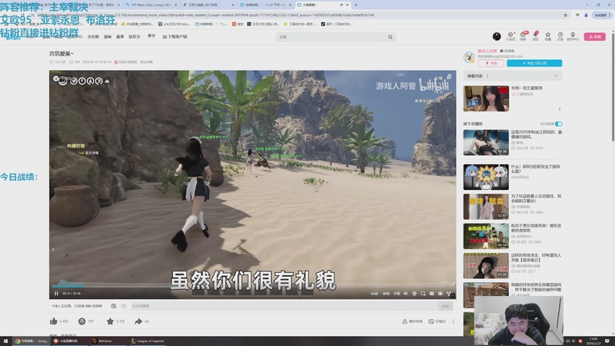The height and width of the screenshot is (346, 615).
Task: Pause the Bilibili video player
Action: pyautogui.click(x=56, y=294)
